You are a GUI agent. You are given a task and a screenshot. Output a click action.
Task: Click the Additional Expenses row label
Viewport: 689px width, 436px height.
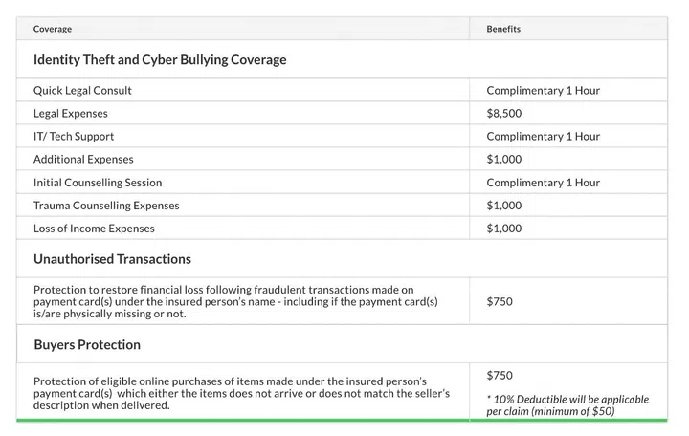tap(83, 160)
